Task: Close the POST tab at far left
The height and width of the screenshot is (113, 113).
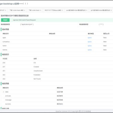Action: [x=6, y=10]
